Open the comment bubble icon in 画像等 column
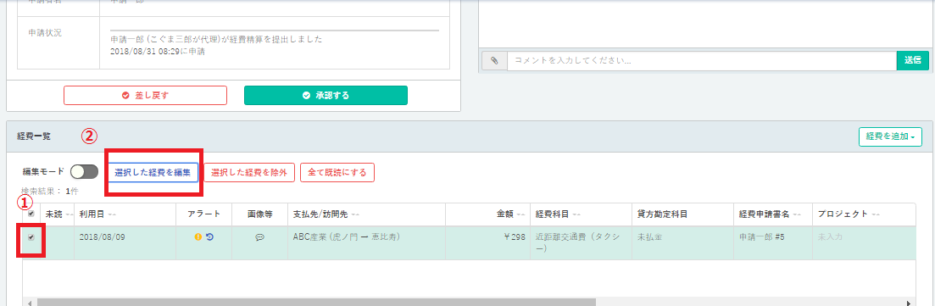Viewport: 935px width, 306px height. coord(259,236)
